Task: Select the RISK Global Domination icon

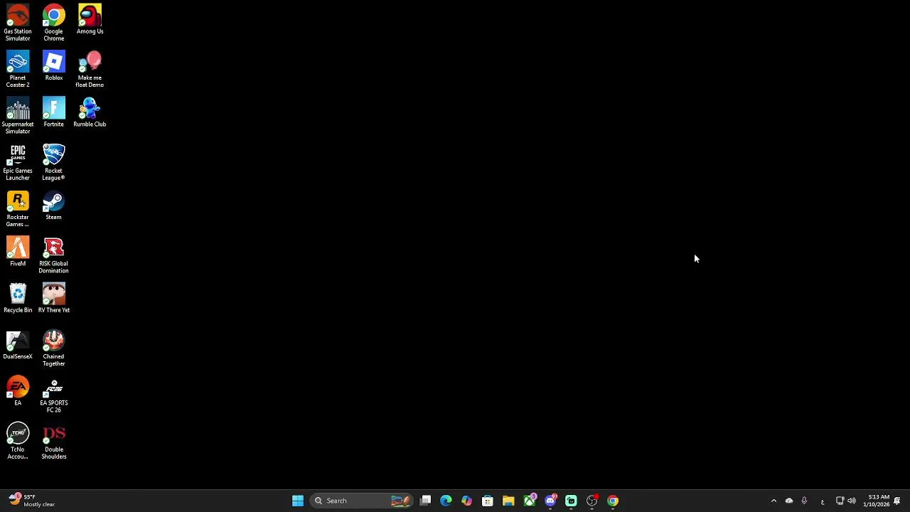Action: click(x=53, y=255)
